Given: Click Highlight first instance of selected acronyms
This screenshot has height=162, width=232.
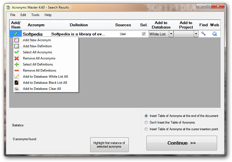Looking at the screenshot, I should click(x=109, y=145).
